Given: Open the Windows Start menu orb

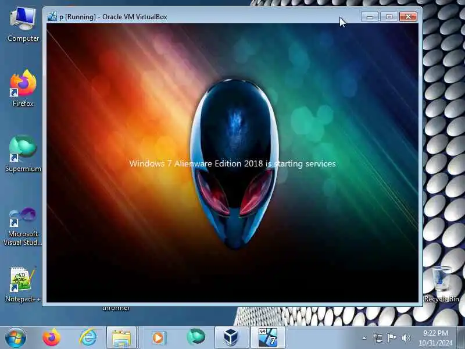Looking at the screenshot, I should 16,338.
